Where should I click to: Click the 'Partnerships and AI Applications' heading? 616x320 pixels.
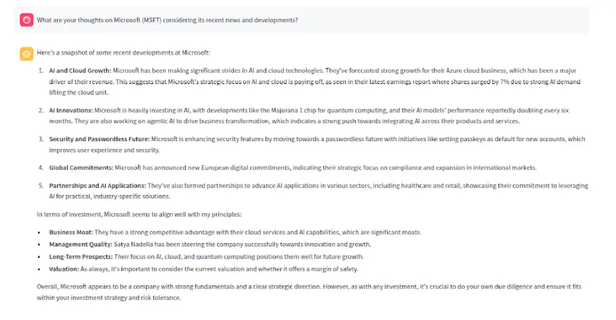tap(97, 186)
